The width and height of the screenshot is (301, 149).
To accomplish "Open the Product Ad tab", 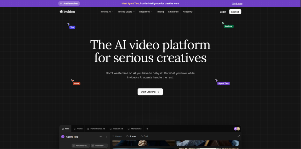I will [x=116, y=129].
